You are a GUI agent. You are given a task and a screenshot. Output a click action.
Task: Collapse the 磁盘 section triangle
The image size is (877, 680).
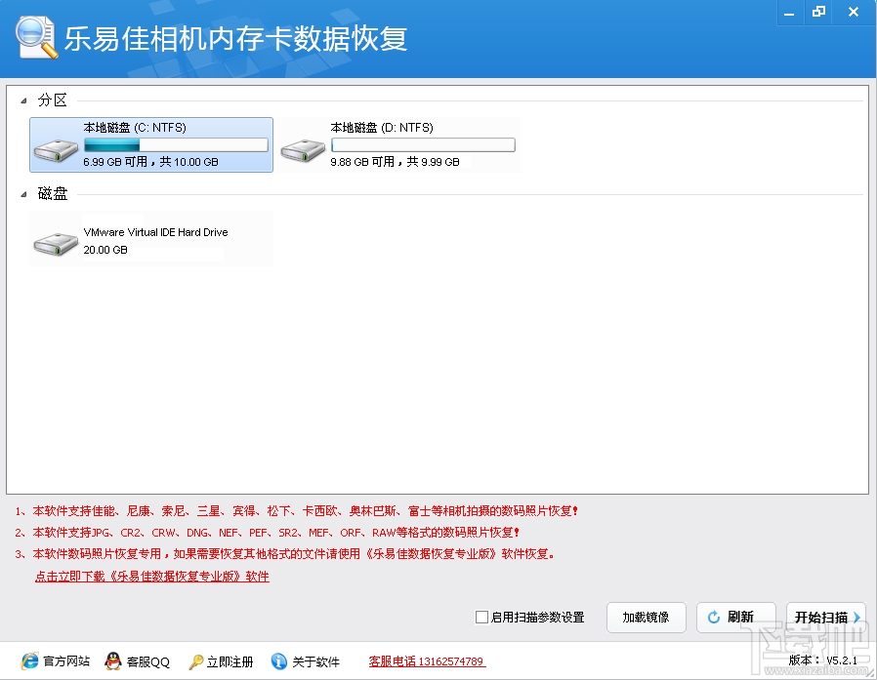23,194
